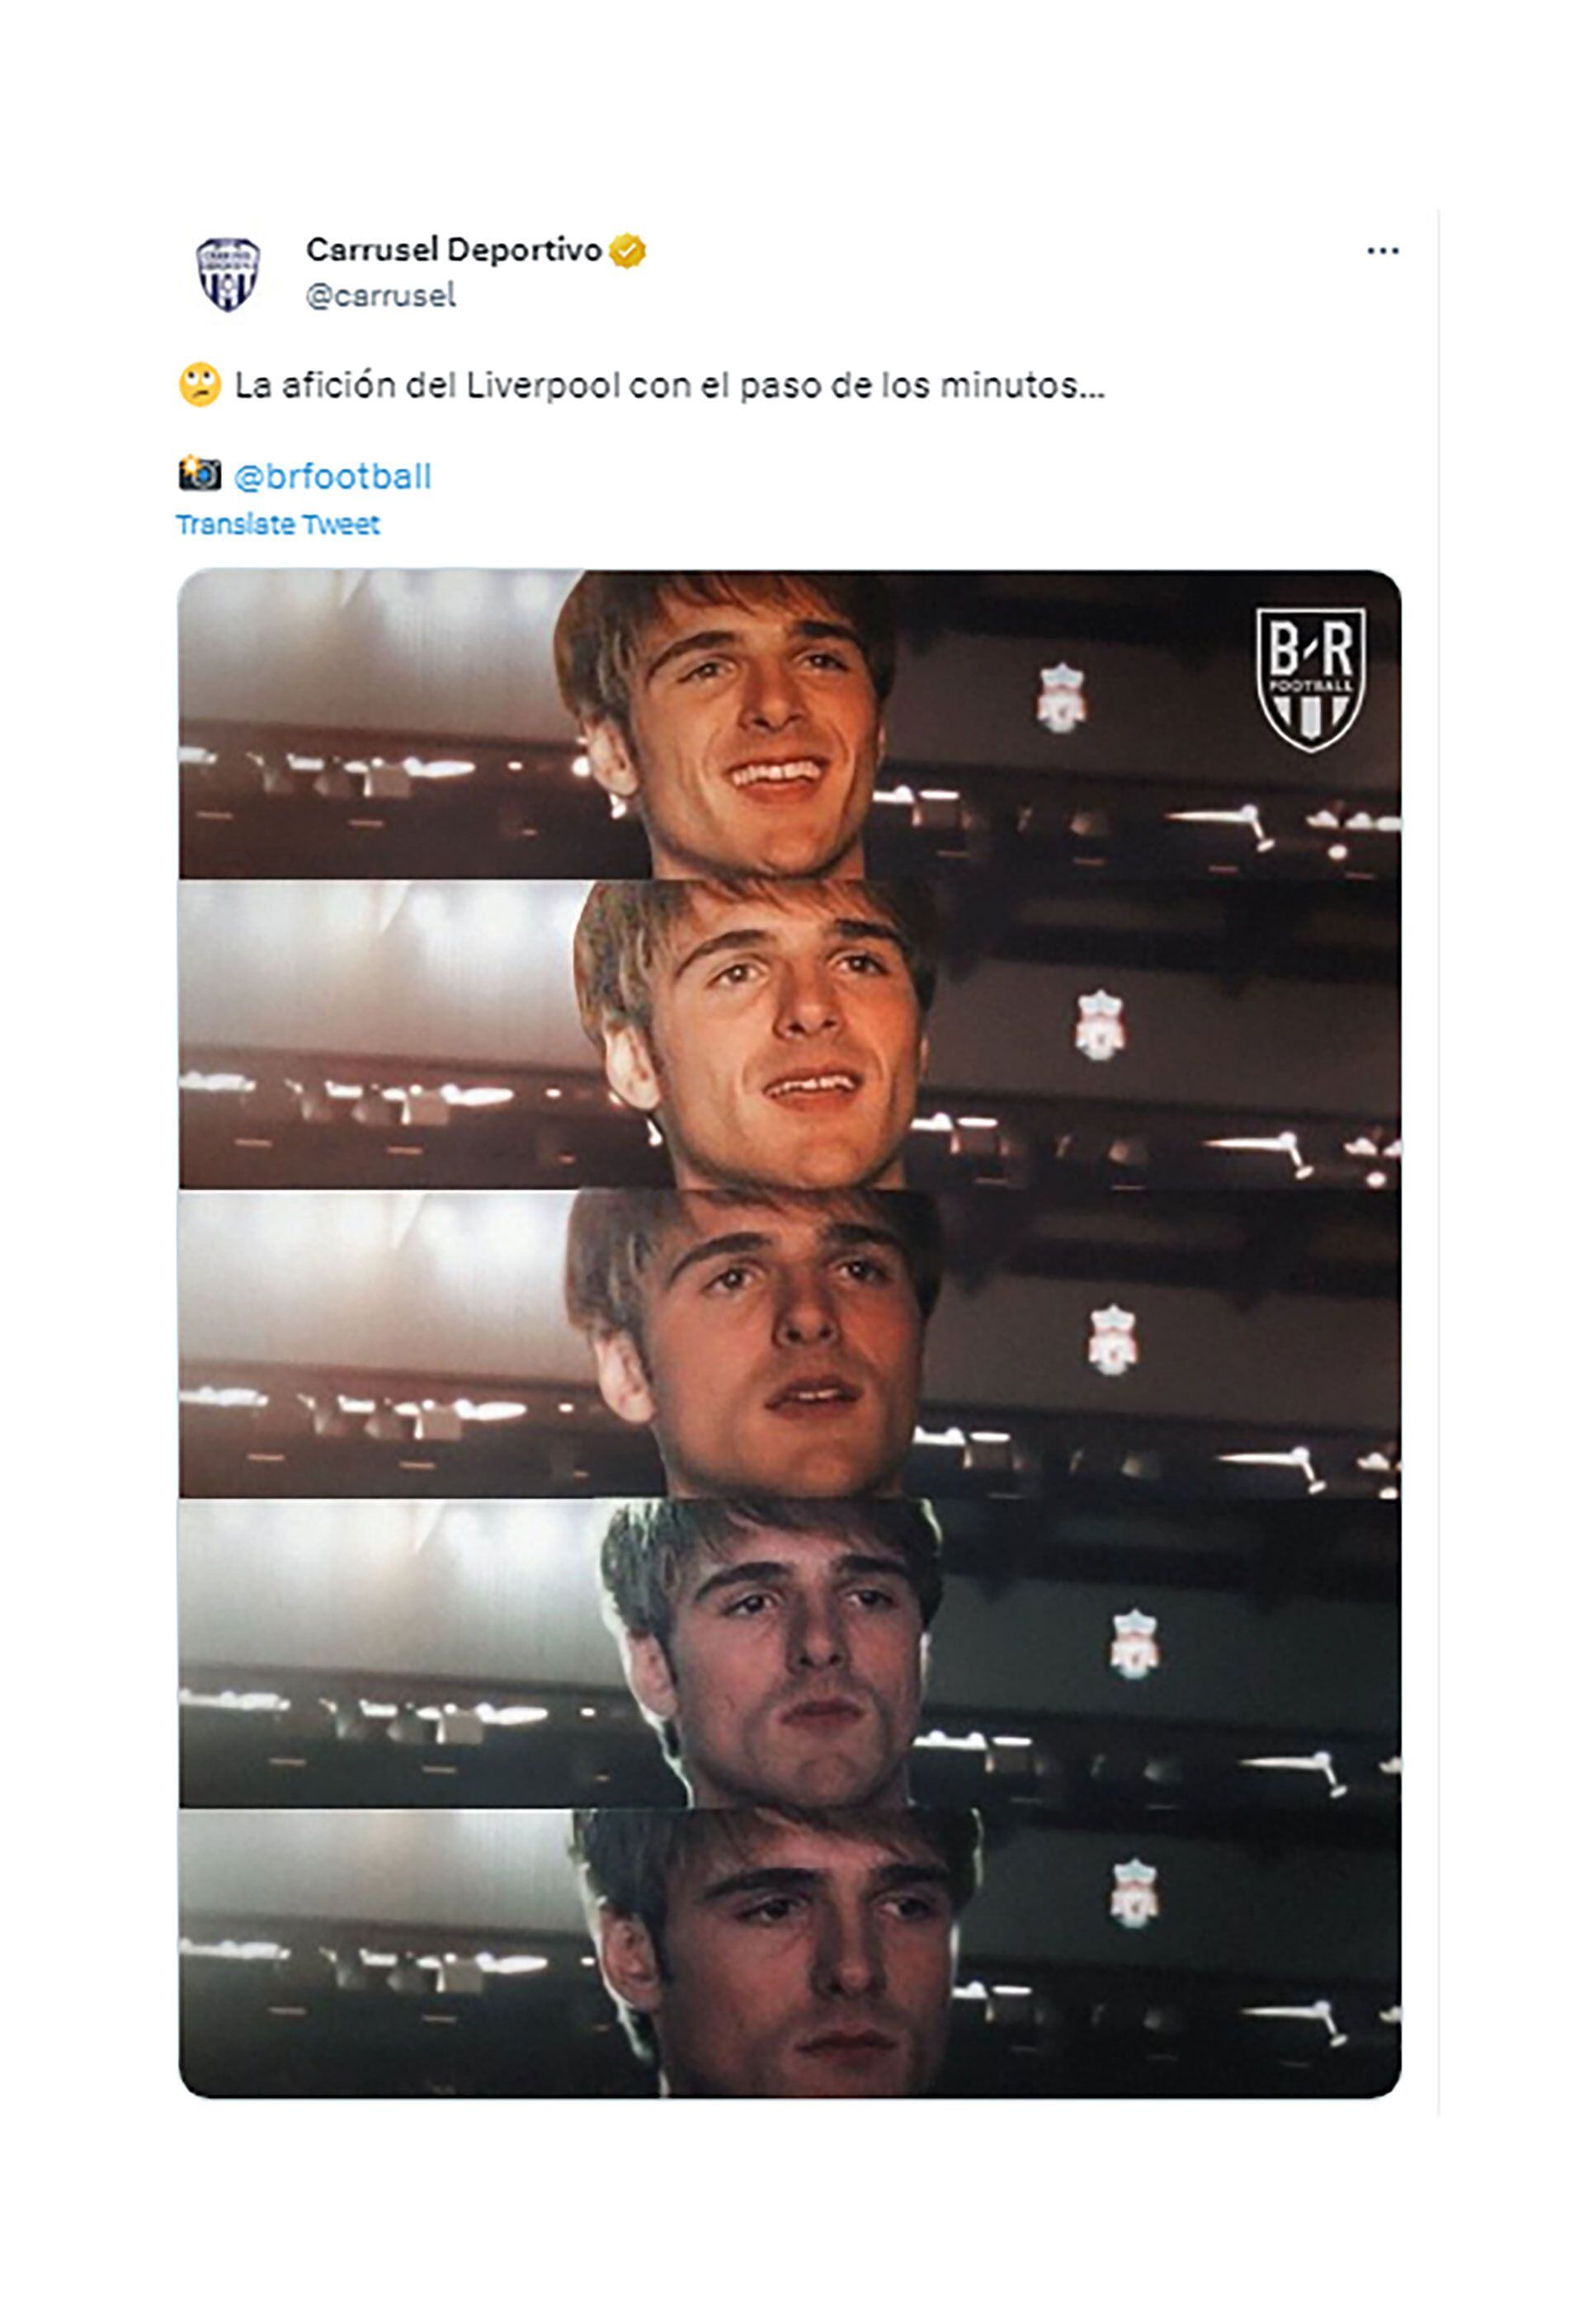Screen dimensions: 1584x2324
Task: Click the second frame of the meme image
Action: pyautogui.click(x=790, y=1034)
